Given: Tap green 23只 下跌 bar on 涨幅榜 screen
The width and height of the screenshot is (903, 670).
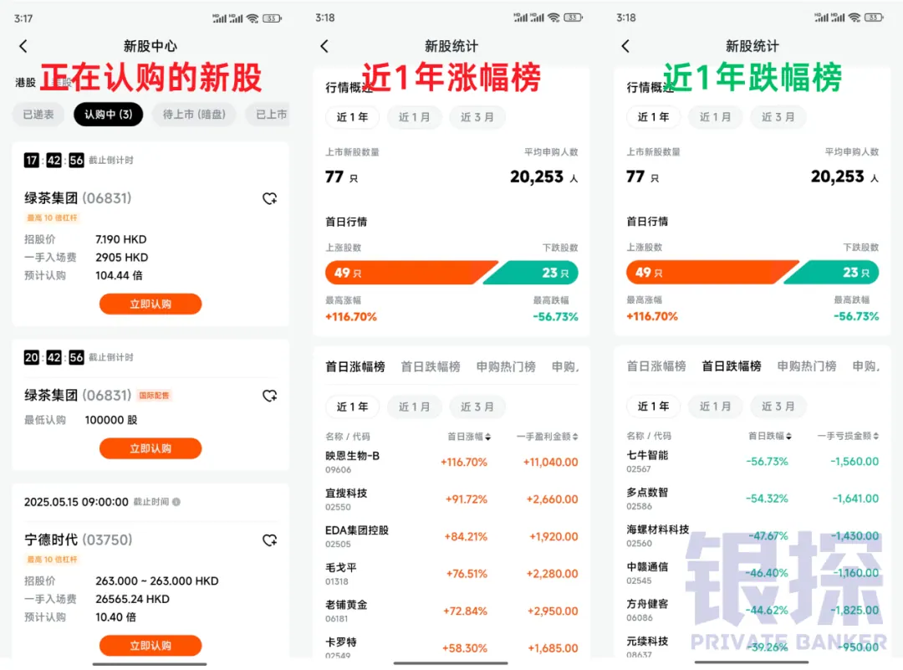Looking at the screenshot, I should click(x=531, y=273).
